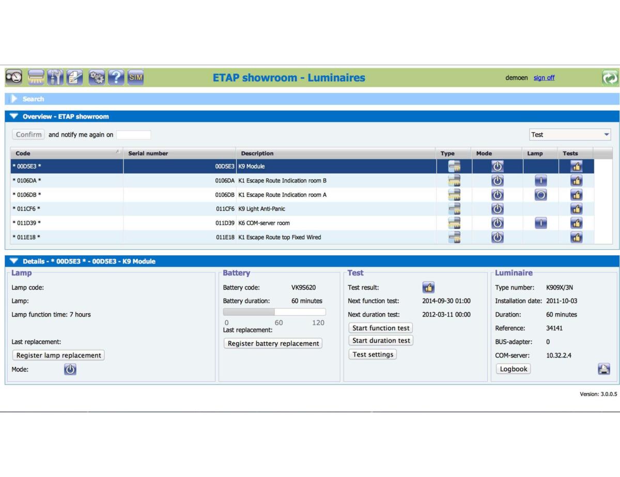
Task: Click the Tests thumbs-up icon for 00D5E3
Action: pyautogui.click(x=576, y=166)
